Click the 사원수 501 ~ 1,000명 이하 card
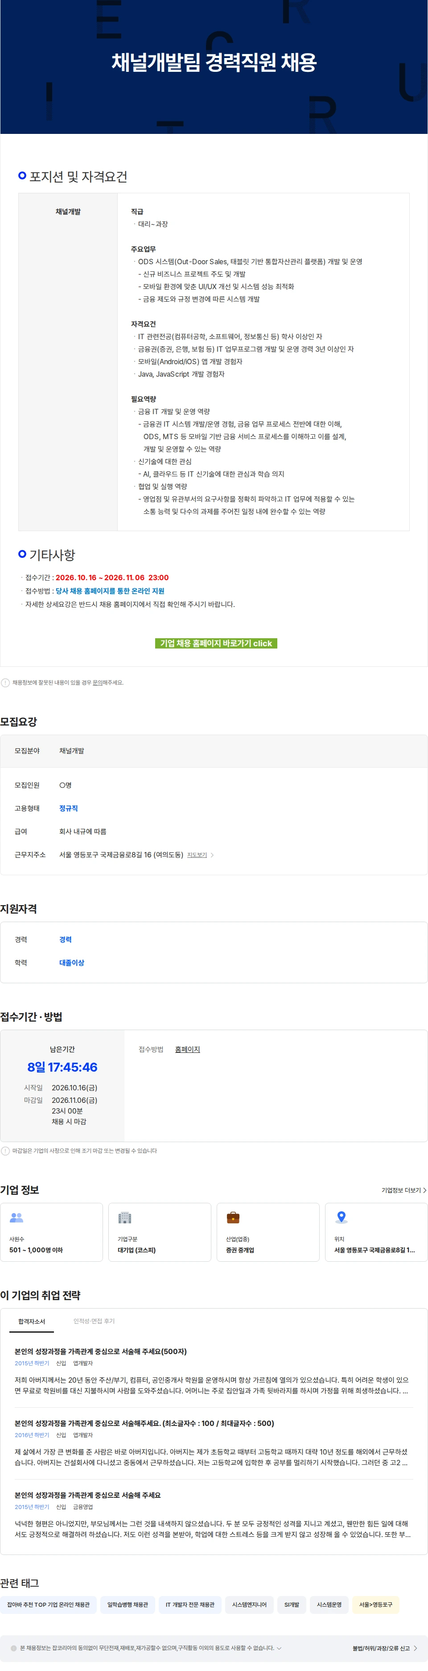 [51, 1232]
